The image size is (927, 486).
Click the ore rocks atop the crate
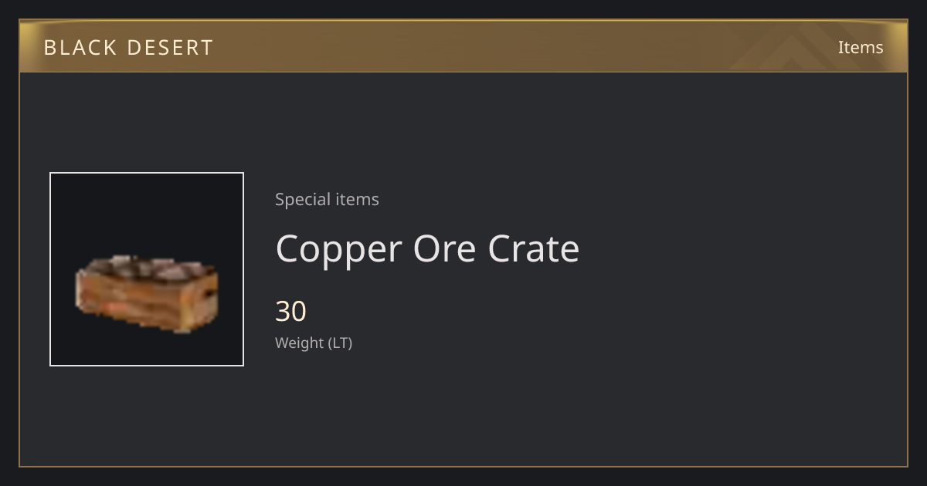pos(147,268)
